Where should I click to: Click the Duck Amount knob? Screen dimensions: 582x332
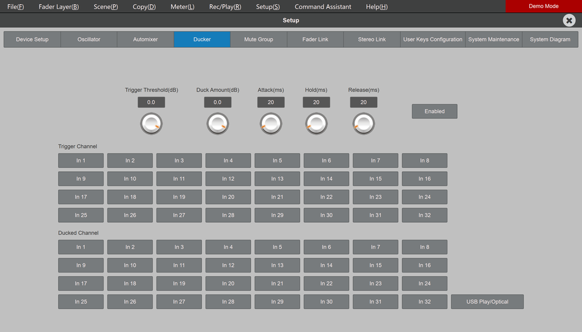[x=218, y=124]
